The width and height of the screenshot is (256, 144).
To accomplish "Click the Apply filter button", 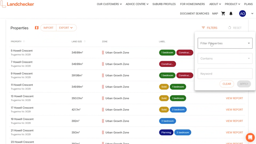I will pyautogui.click(x=244, y=84).
